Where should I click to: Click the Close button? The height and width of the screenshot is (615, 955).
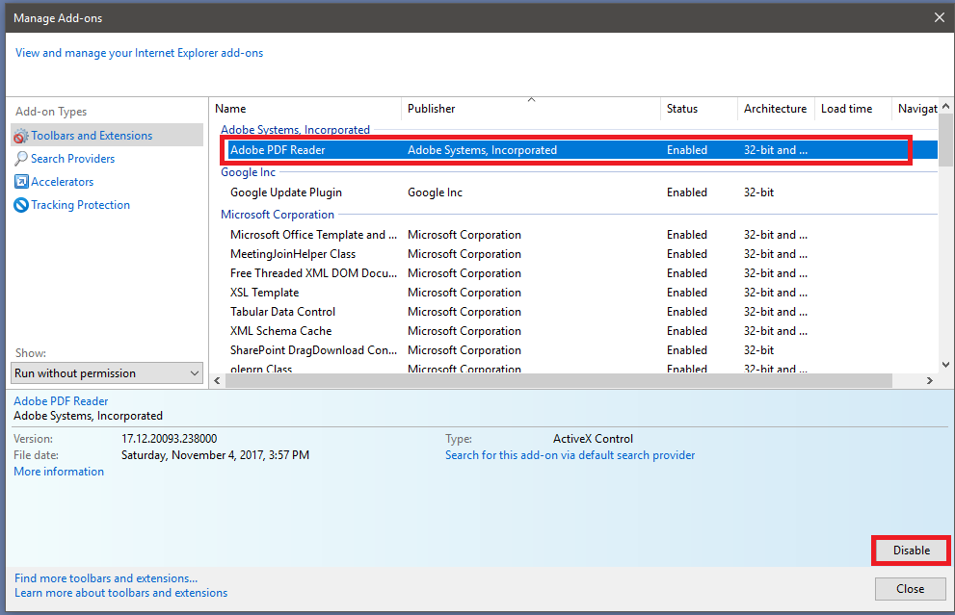coord(910,589)
